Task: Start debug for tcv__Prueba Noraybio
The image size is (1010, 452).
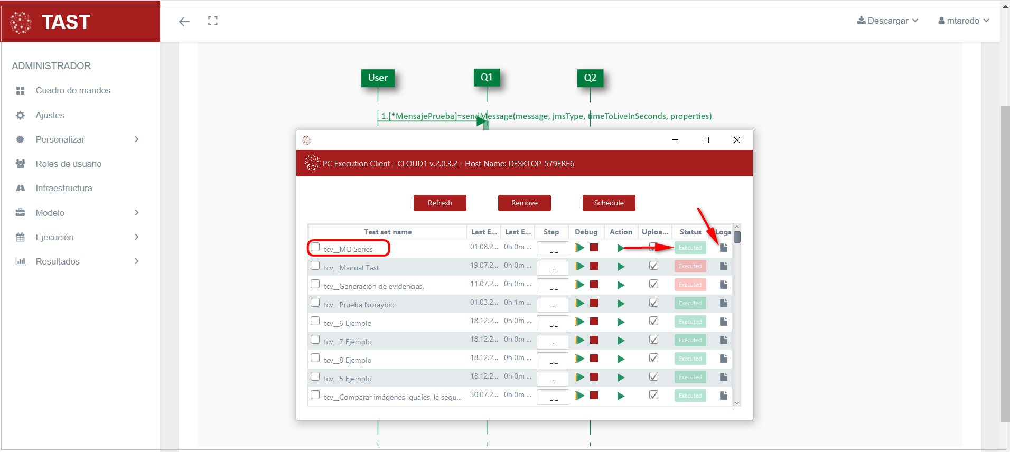Action: pyautogui.click(x=579, y=303)
